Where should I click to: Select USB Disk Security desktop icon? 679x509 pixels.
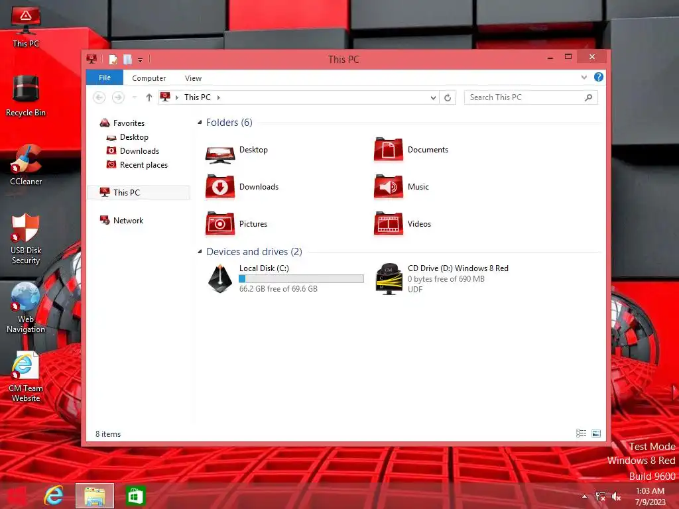point(26,239)
